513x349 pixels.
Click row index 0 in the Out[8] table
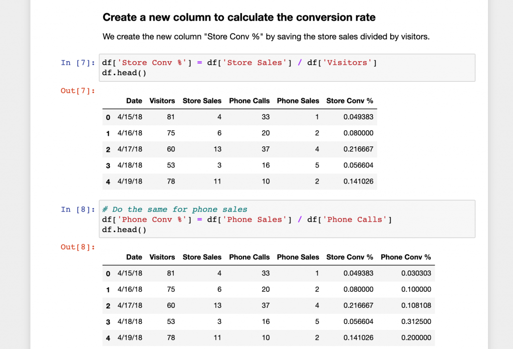[108, 274]
